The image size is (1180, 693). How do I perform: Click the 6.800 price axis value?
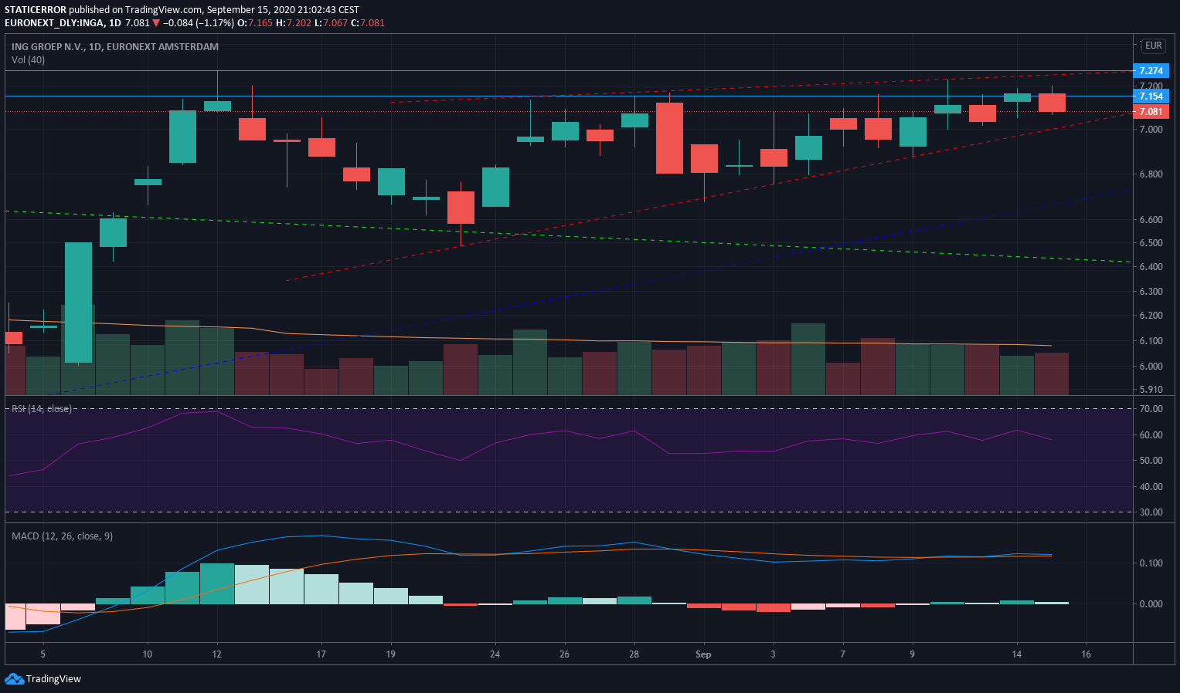pos(1151,174)
